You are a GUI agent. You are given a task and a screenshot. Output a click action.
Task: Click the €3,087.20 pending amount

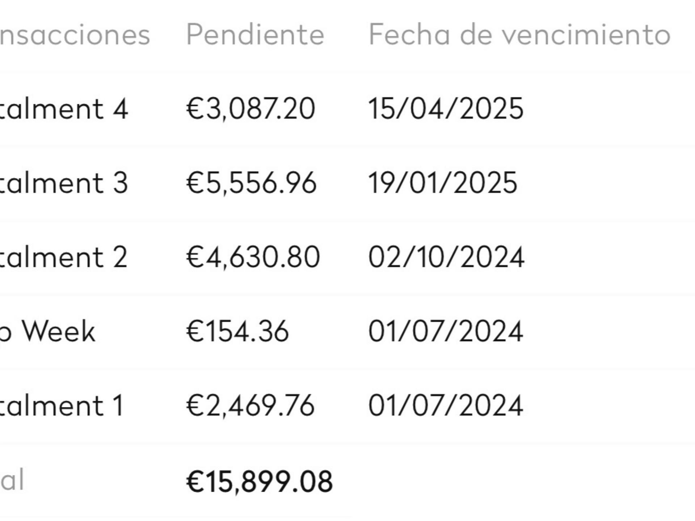[250, 109]
